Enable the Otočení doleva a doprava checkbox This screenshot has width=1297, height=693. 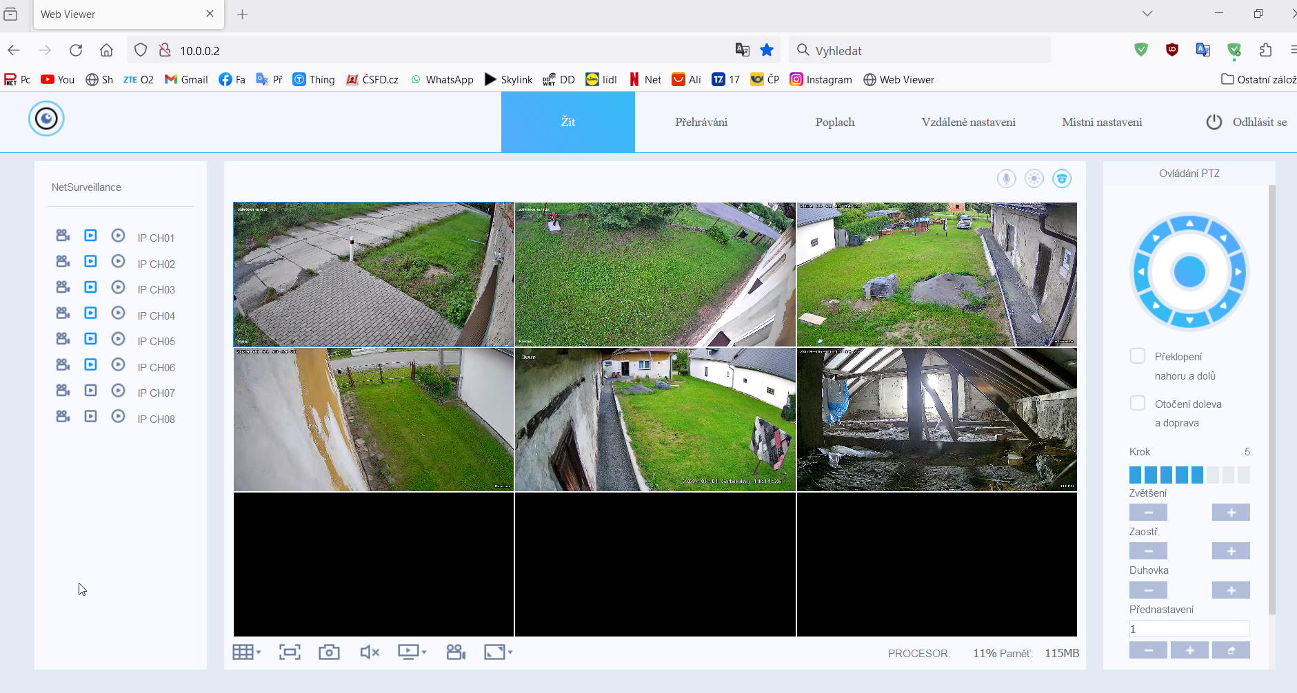[x=1137, y=403]
